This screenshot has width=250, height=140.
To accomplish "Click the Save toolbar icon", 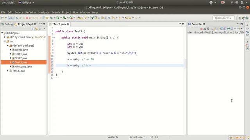I will pos(9,18).
